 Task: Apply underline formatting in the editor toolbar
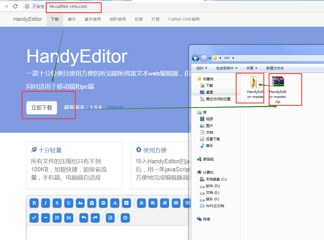69,203
